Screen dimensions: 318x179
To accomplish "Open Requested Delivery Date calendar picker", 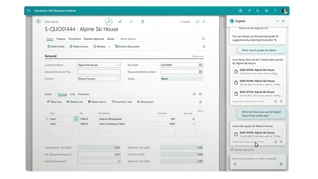I will tap(200, 72).
